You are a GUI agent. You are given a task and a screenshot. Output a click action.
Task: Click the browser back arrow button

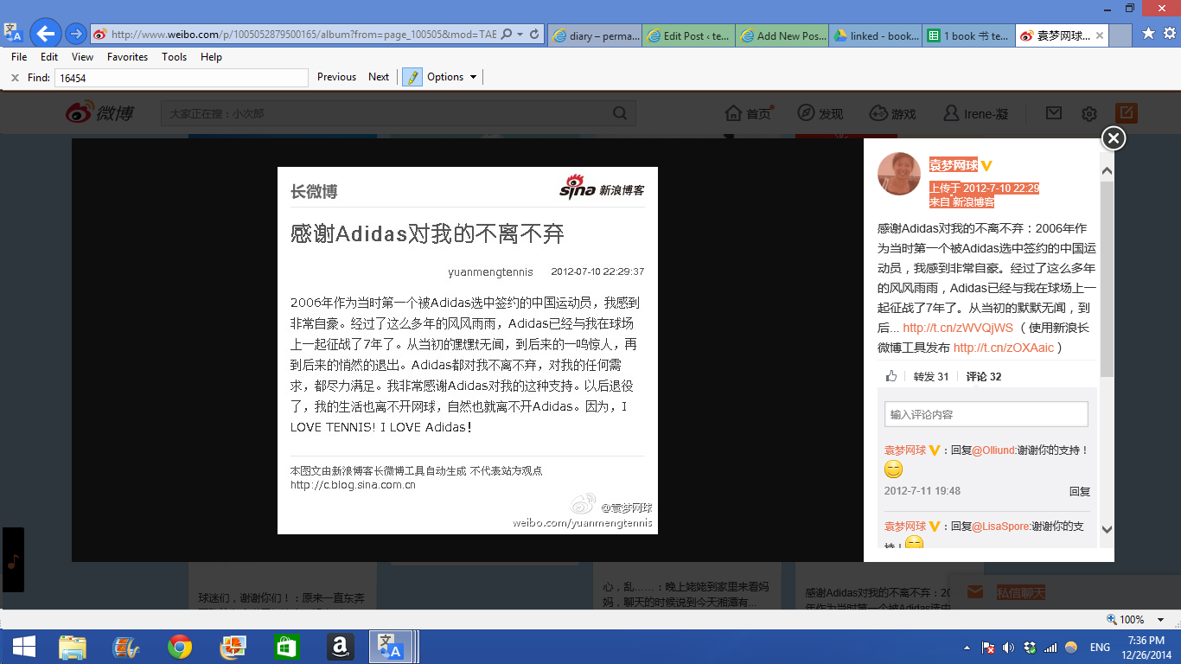[x=46, y=35]
